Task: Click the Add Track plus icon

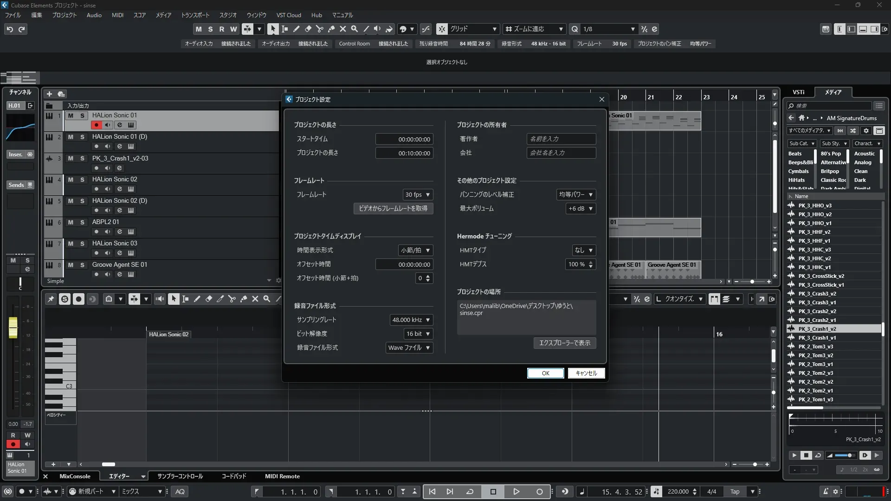Action: pos(49,94)
